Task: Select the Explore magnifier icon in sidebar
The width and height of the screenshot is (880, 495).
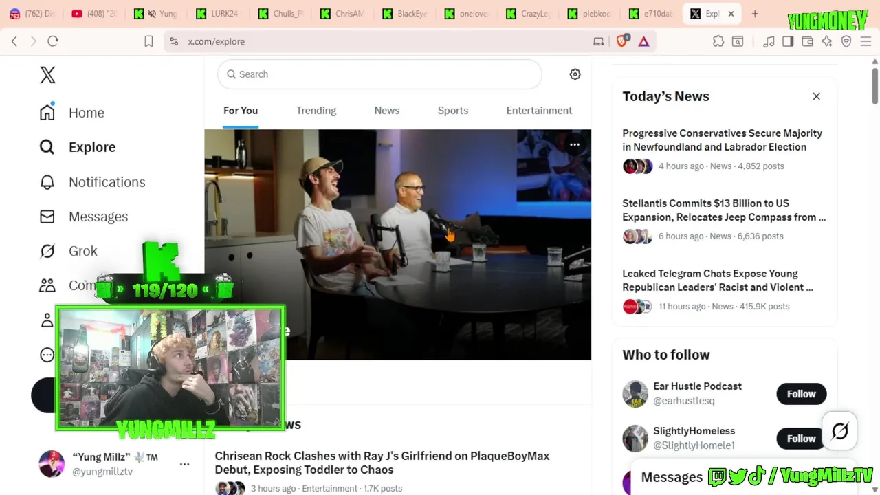Action: (x=47, y=147)
